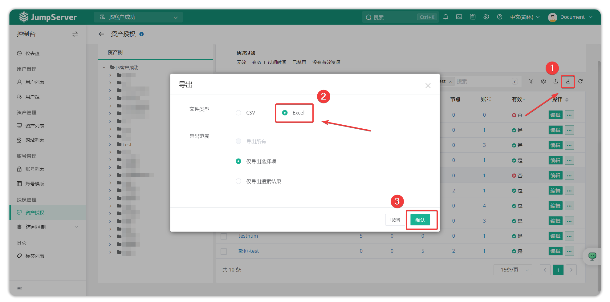Select CSV file type radio button
The height and width of the screenshot is (302, 610).
click(238, 113)
